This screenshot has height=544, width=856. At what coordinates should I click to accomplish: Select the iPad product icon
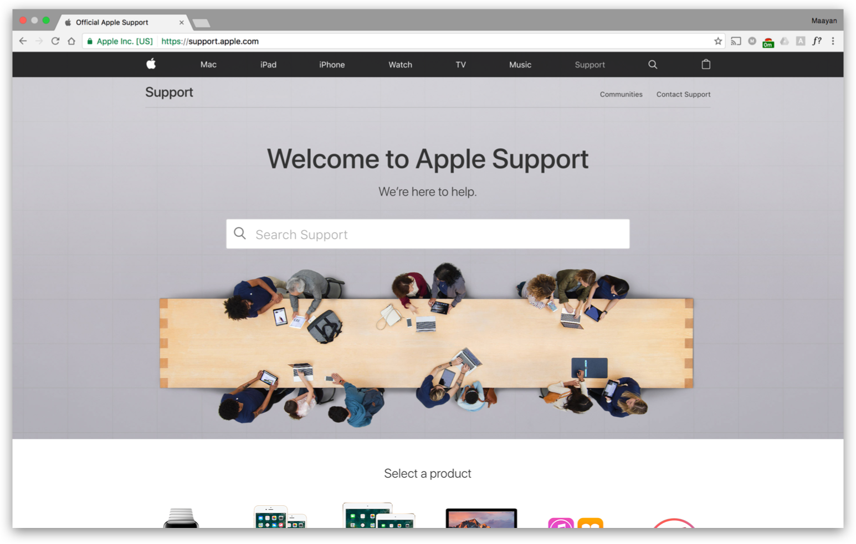point(378,515)
